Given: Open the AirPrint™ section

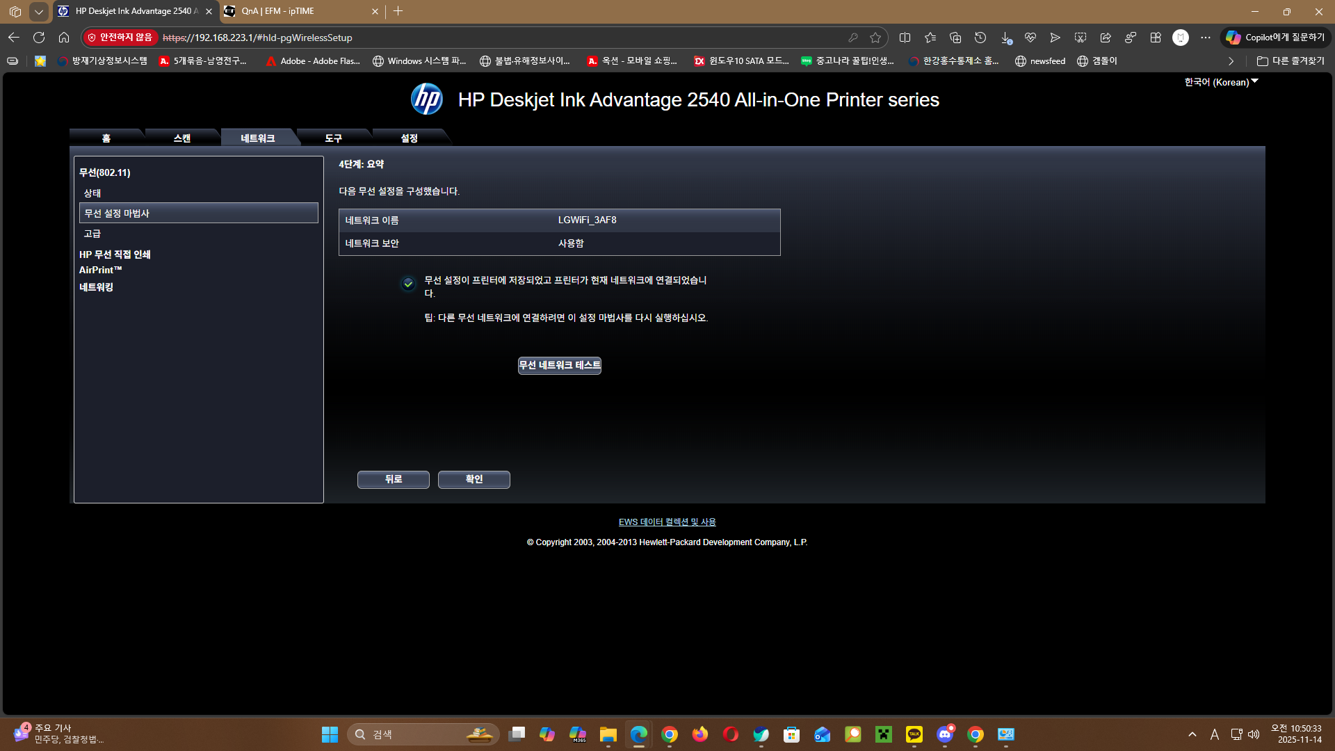Looking at the screenshot, I should 100,270.
